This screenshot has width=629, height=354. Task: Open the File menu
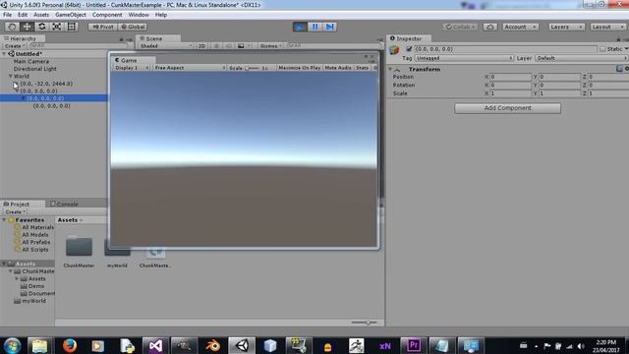tap(7, 15)
